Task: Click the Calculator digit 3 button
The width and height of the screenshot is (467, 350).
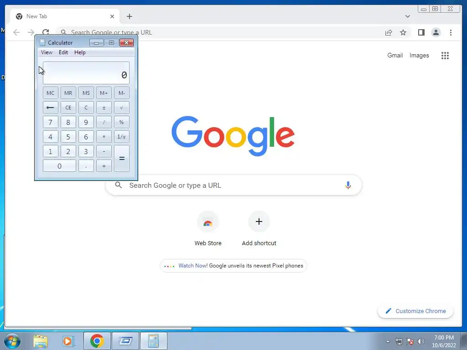Action: click(x=86, y=151)
